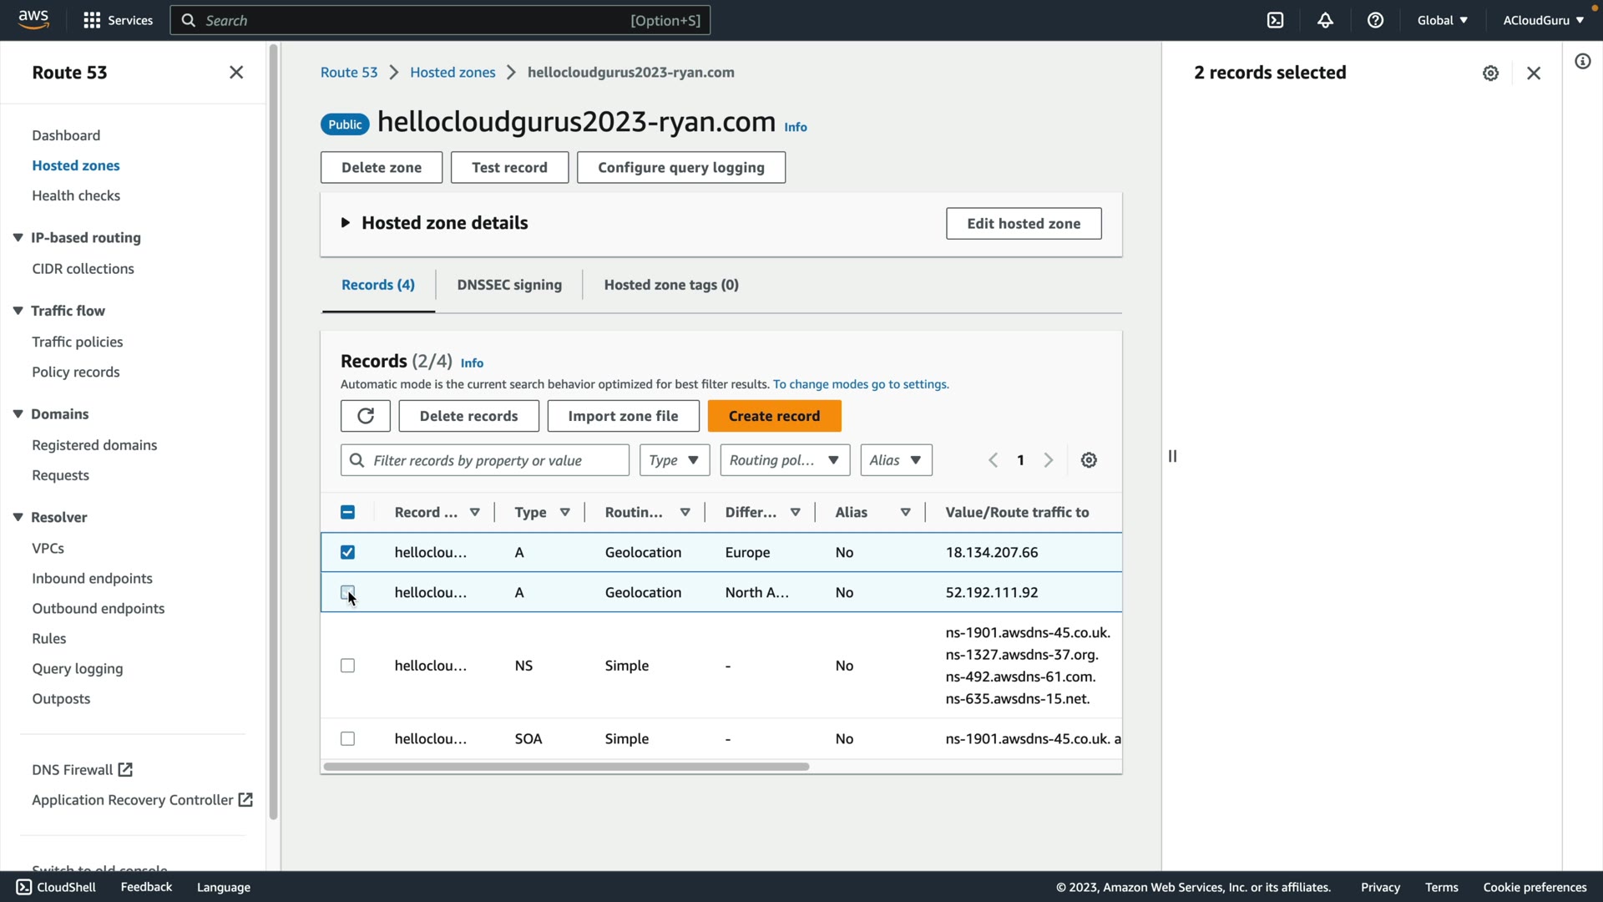Open records table preferences gear

tap(1089, 460)
